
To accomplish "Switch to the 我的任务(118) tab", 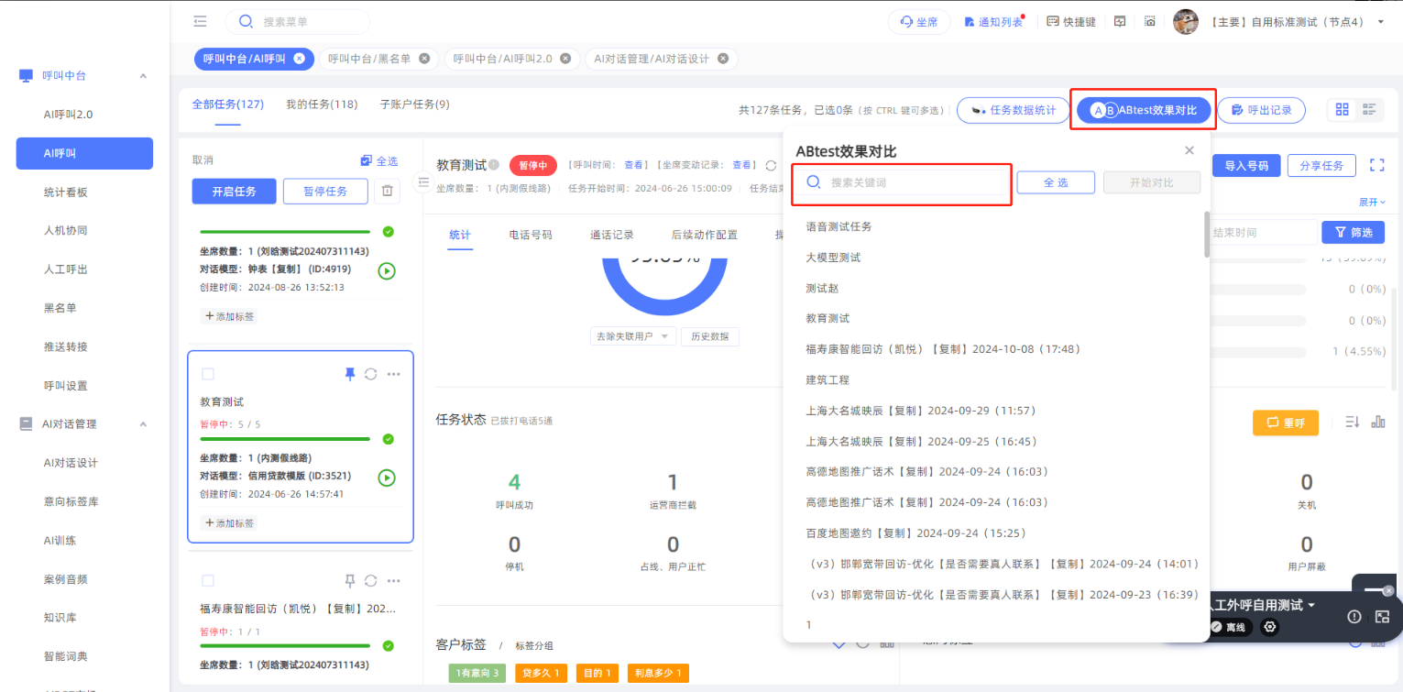I will coord(322,104).
